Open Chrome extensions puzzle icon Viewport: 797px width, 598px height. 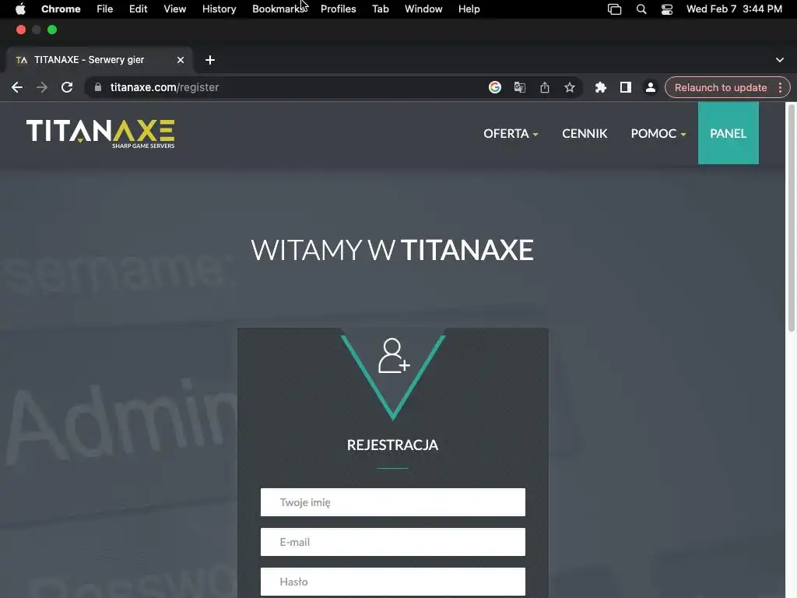601,87
